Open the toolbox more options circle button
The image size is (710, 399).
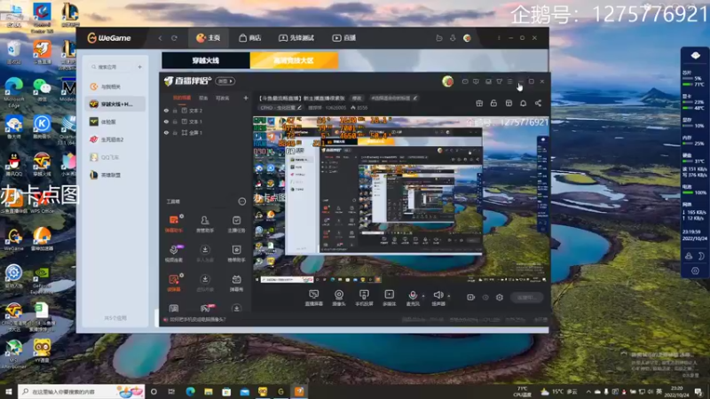[x=241, y=201]
